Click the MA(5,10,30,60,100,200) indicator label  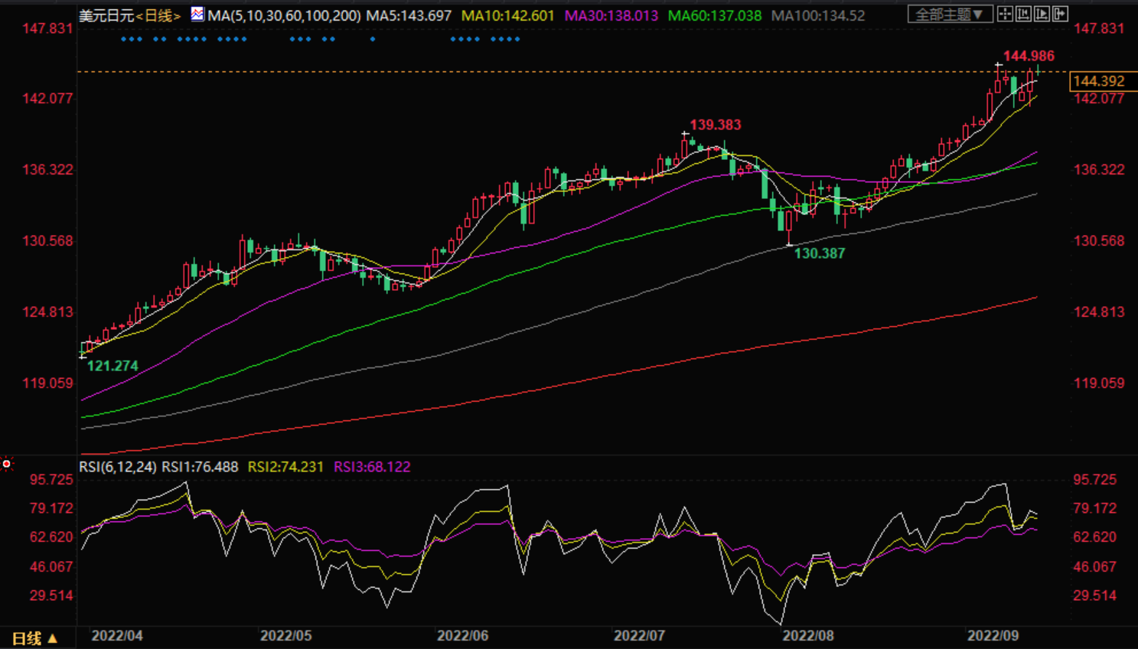pyautogui.click(x=284, y=15)
